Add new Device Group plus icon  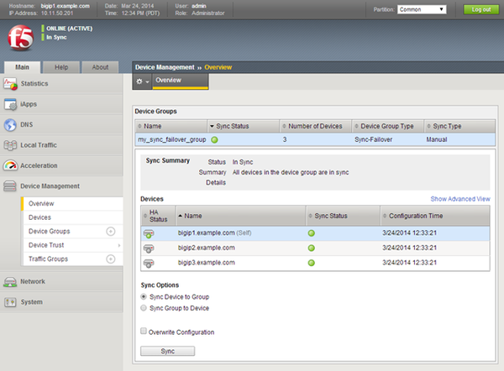110,231
